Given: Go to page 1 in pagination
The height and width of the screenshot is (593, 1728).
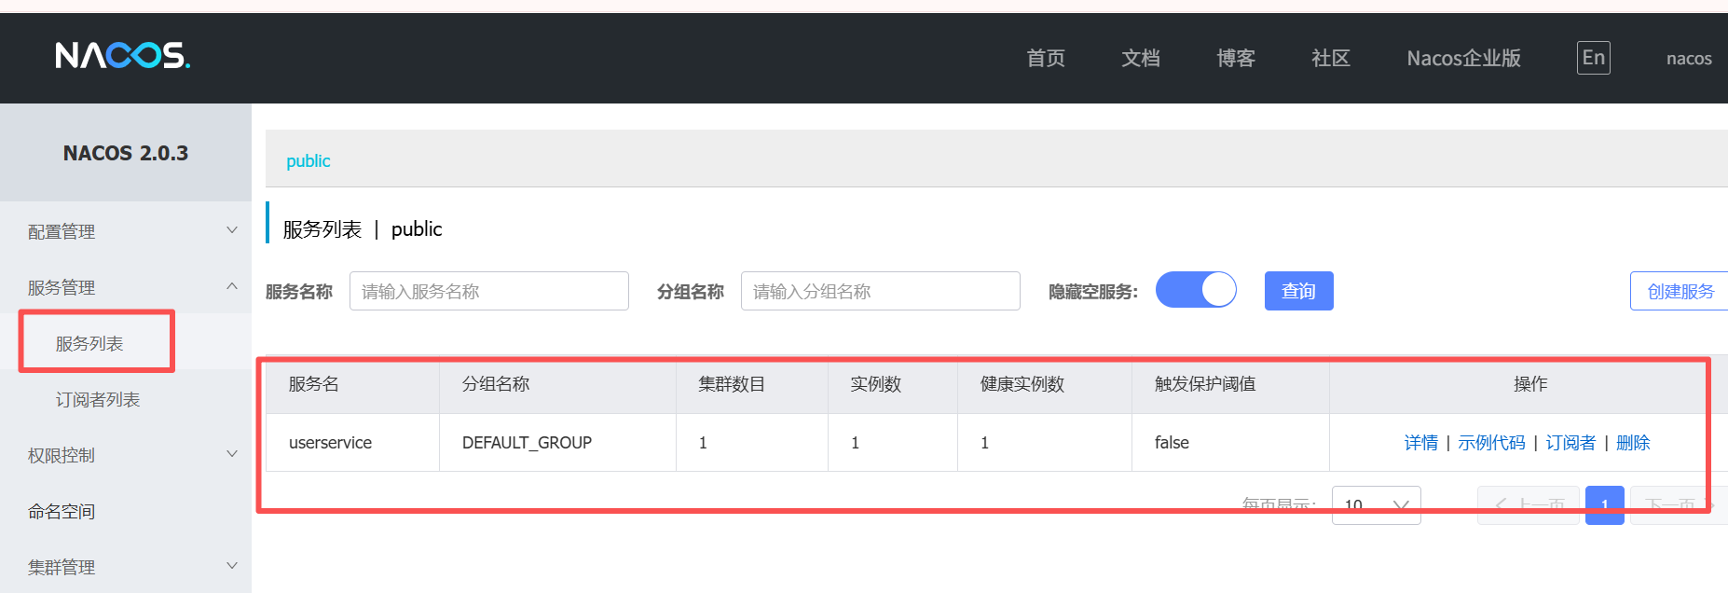Looking at the screenshot, I should tap(1605, 505).
